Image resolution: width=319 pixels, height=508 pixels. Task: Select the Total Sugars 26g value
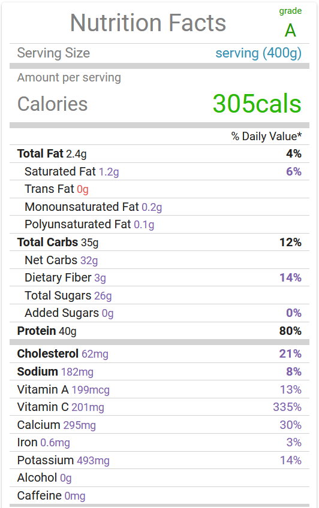(103, 296)
